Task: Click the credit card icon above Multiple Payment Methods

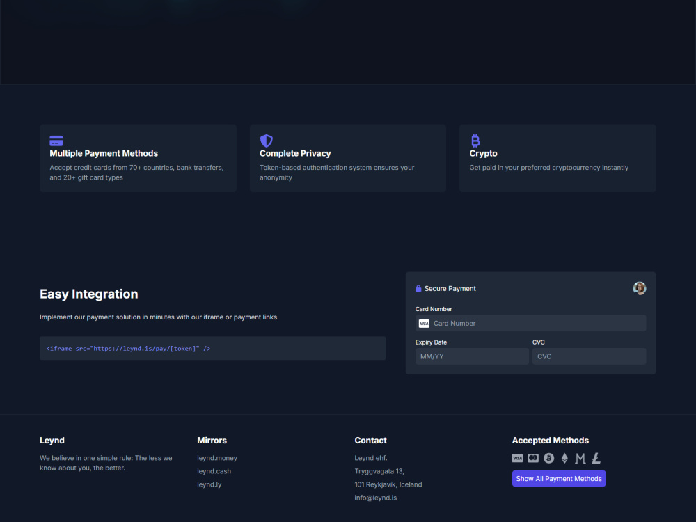Action: click(x=56, y=141)
